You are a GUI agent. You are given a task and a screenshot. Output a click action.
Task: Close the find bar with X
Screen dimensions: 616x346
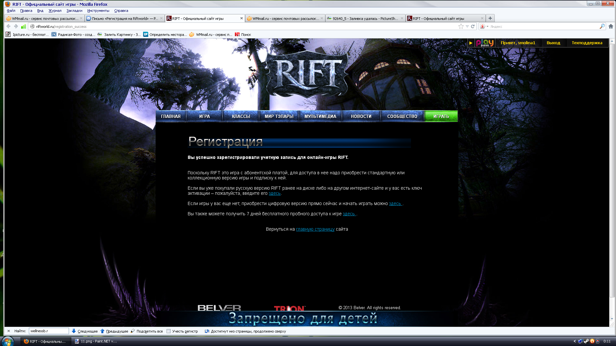9,331
